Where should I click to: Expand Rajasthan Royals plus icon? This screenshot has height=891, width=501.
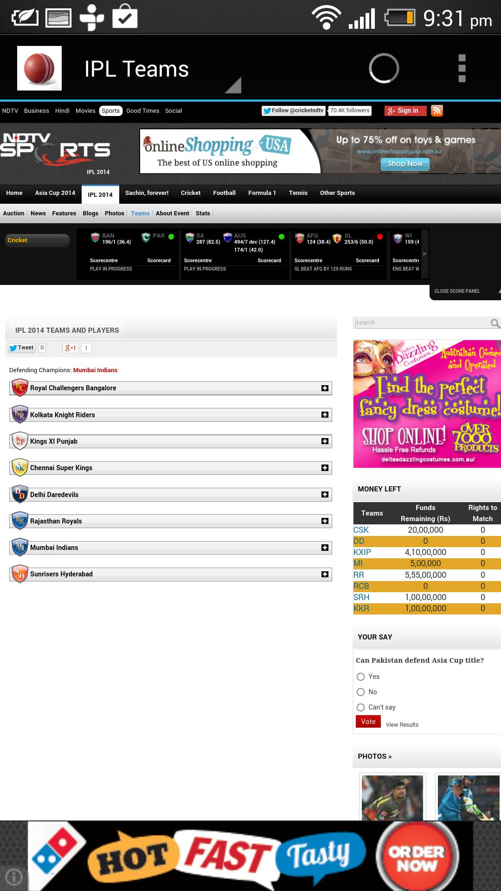point(325,521)
